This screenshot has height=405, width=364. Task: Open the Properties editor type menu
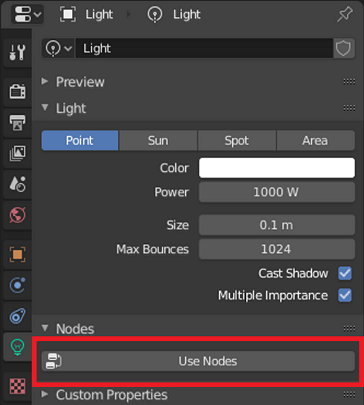pyautogui.click(x=27, y=14)
